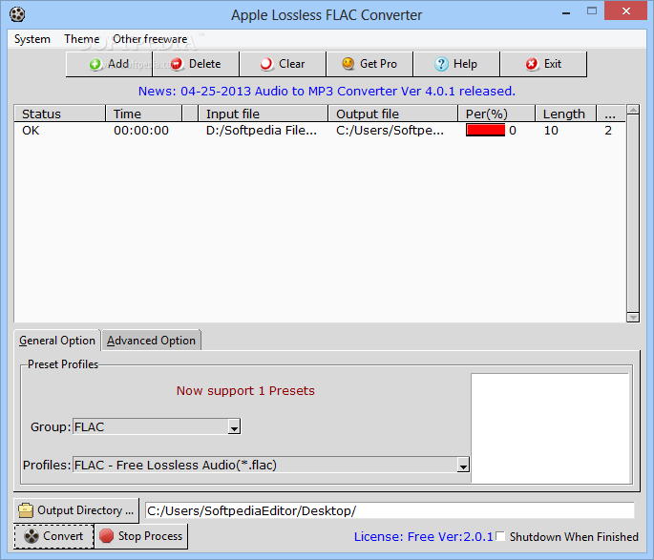Click the License: Free Ver:2.0.1 text
The width and height of the screenshot is (654, 560).
tap(424, 536)
